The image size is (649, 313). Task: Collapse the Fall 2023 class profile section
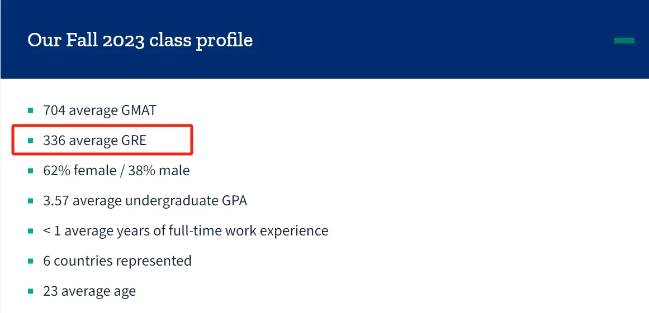tap(624, 40)
